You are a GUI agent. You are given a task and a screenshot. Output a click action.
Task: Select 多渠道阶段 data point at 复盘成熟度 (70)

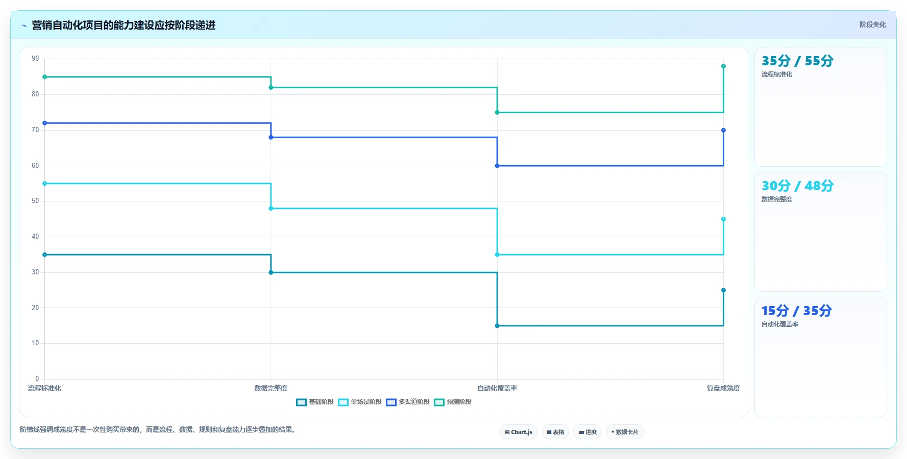723,130
